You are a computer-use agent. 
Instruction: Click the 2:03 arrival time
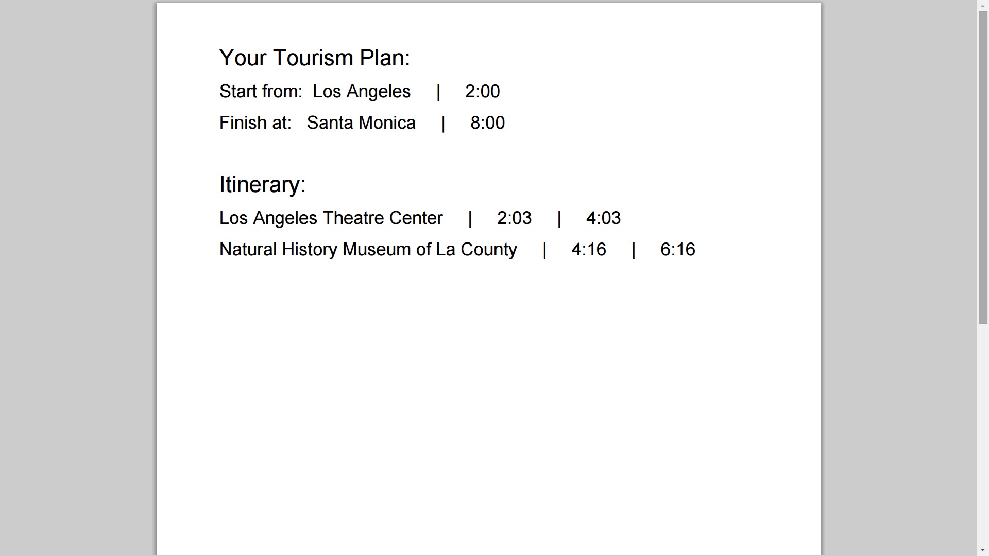pyautogui.click(x=514, y=218)
